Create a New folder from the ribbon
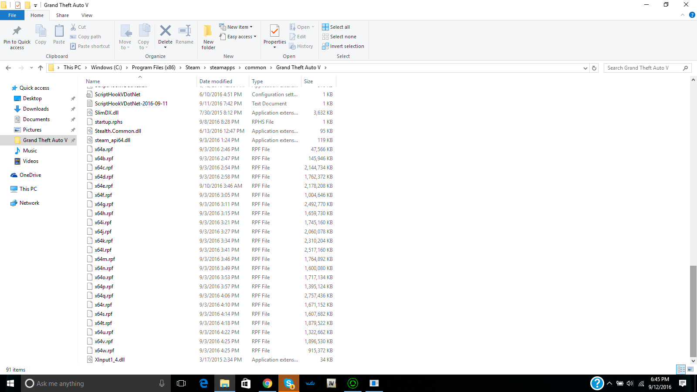Screen dimensions: 697x392 tap(208, 31)
